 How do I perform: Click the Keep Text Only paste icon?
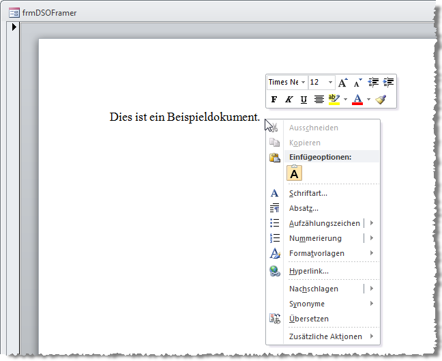(294, 173)
